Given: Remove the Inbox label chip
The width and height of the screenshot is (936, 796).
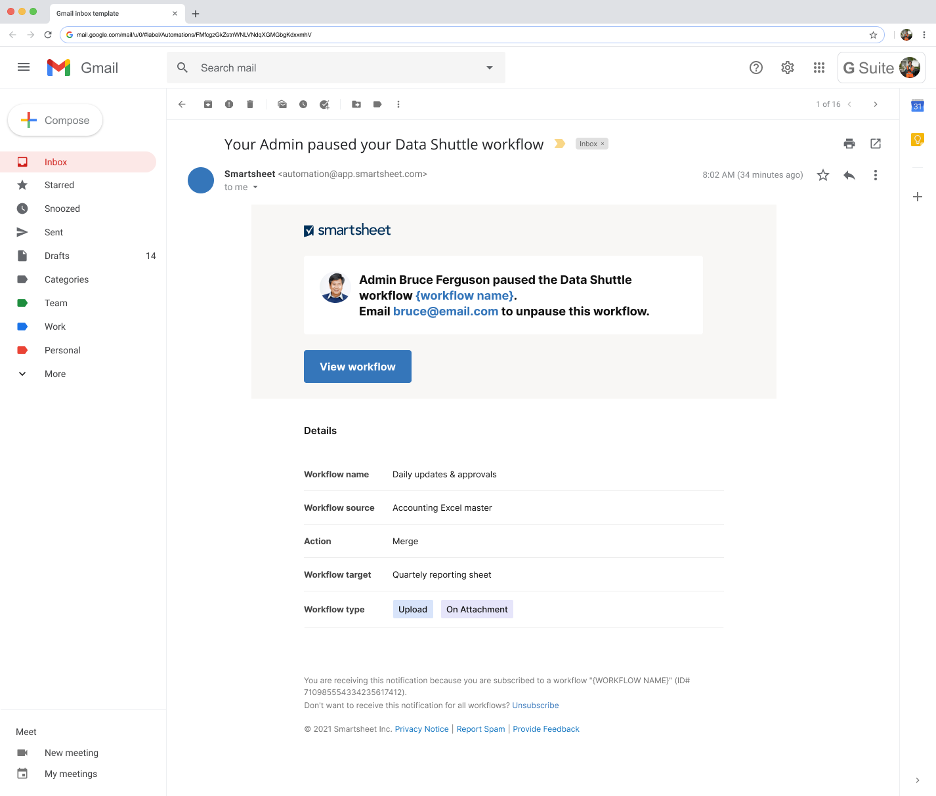Looking at the screenshot, I should click(x=603, y=144).
